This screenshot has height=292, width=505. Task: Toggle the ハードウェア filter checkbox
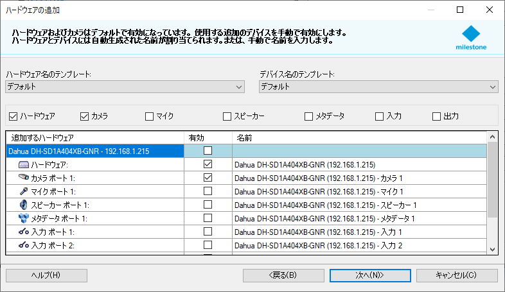coord(13,116)
